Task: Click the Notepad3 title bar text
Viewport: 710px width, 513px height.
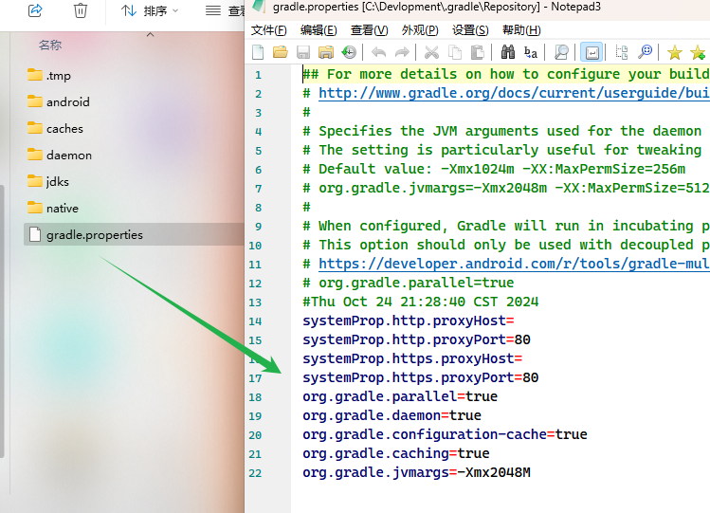Action: (x=436, y=7)
